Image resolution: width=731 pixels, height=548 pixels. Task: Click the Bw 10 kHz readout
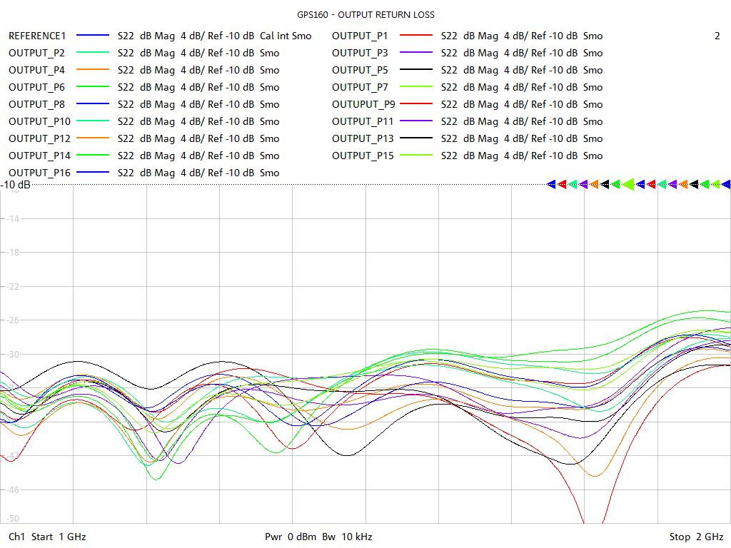tap(348, 537)
